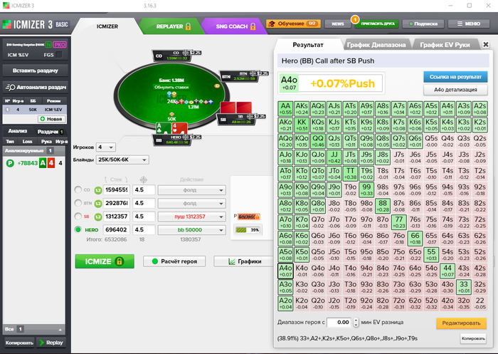Click the 39% range progress bar
Image resolution: width=498 pixels, height=354 pixels.
click(x=248, y=230)
